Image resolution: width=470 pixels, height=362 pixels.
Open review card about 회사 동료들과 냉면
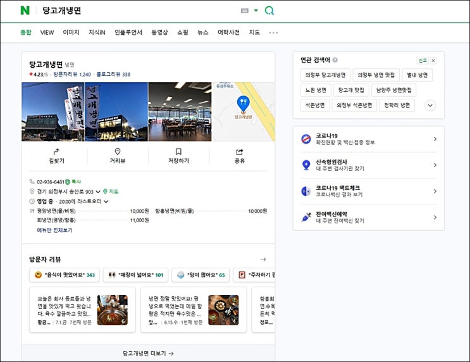[82, 310]
